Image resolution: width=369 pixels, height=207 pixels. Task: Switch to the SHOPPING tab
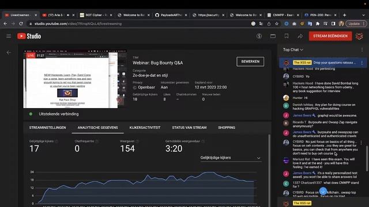coord(227,128)
